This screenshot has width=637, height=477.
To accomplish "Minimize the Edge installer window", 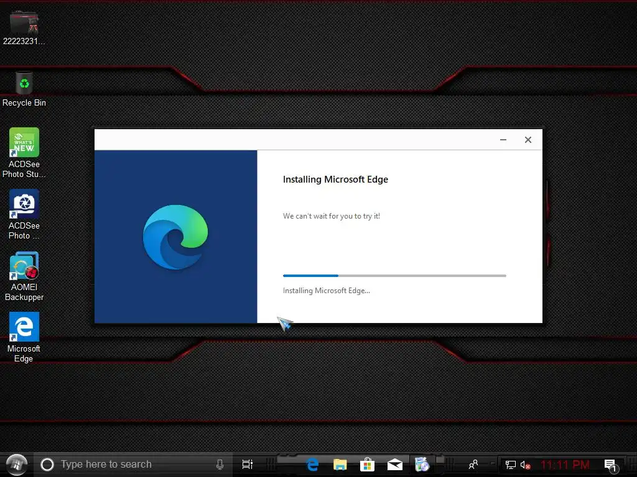I will point(503,140).
